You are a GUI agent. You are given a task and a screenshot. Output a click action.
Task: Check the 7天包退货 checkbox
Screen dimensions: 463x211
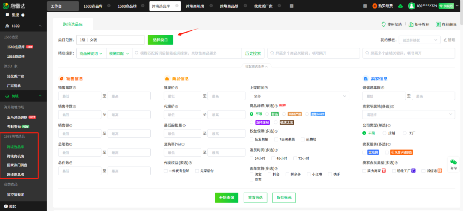[276, 140]
